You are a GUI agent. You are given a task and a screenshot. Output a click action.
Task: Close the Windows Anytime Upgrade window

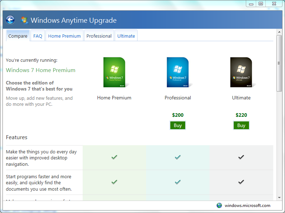[x=274, y=4]
